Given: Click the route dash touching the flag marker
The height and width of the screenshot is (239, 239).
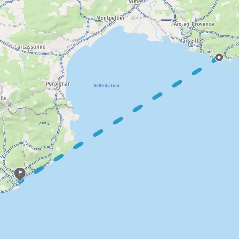Looking at the screenshot, I should 21,181.
